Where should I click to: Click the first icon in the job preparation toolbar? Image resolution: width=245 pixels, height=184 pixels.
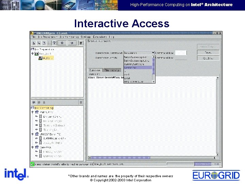click(x=34, y=43)
